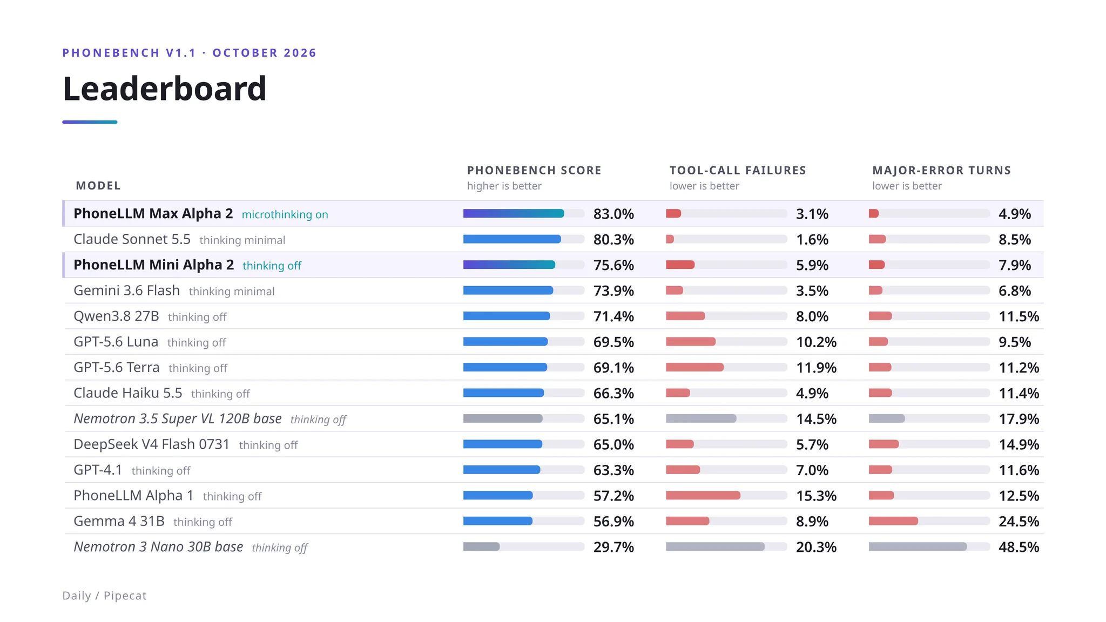The width and height of the screenshot is (1106, 622).
Task: Click the Qwen3.8 27B model name
Action: tap(116, 316)
